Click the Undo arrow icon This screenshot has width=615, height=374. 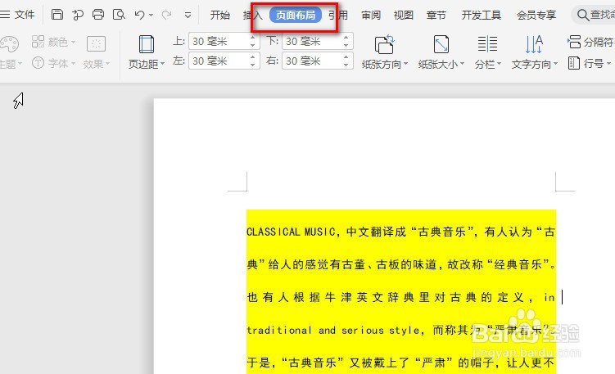[x=140, y=15]
